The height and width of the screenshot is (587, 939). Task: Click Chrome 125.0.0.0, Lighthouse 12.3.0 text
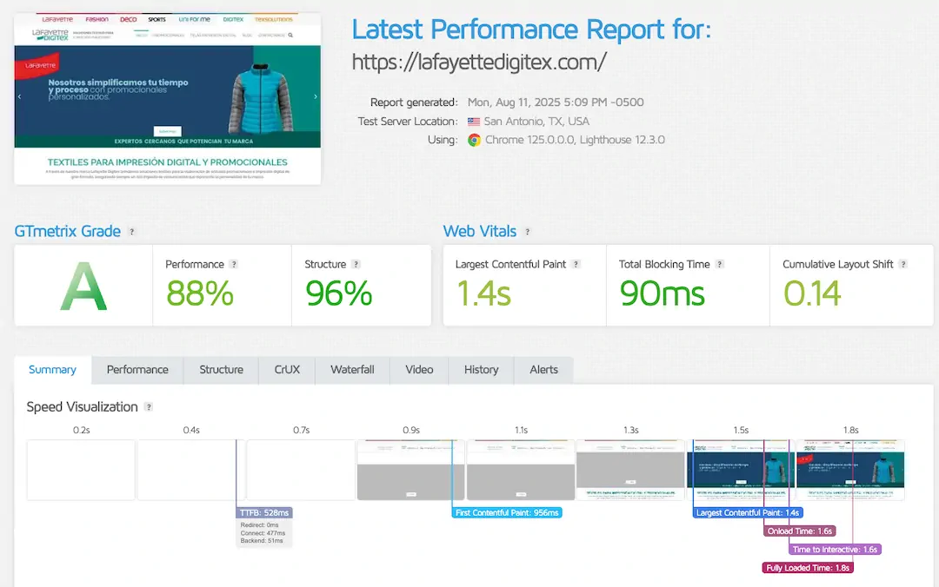[x=575, y=140]
